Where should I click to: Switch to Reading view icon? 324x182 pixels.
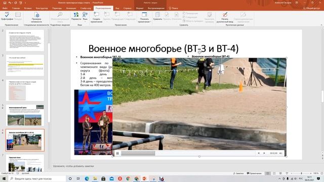point(280,173)
